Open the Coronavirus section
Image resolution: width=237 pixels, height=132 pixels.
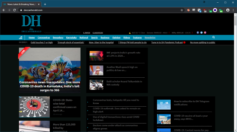click(x=44, y=38)
